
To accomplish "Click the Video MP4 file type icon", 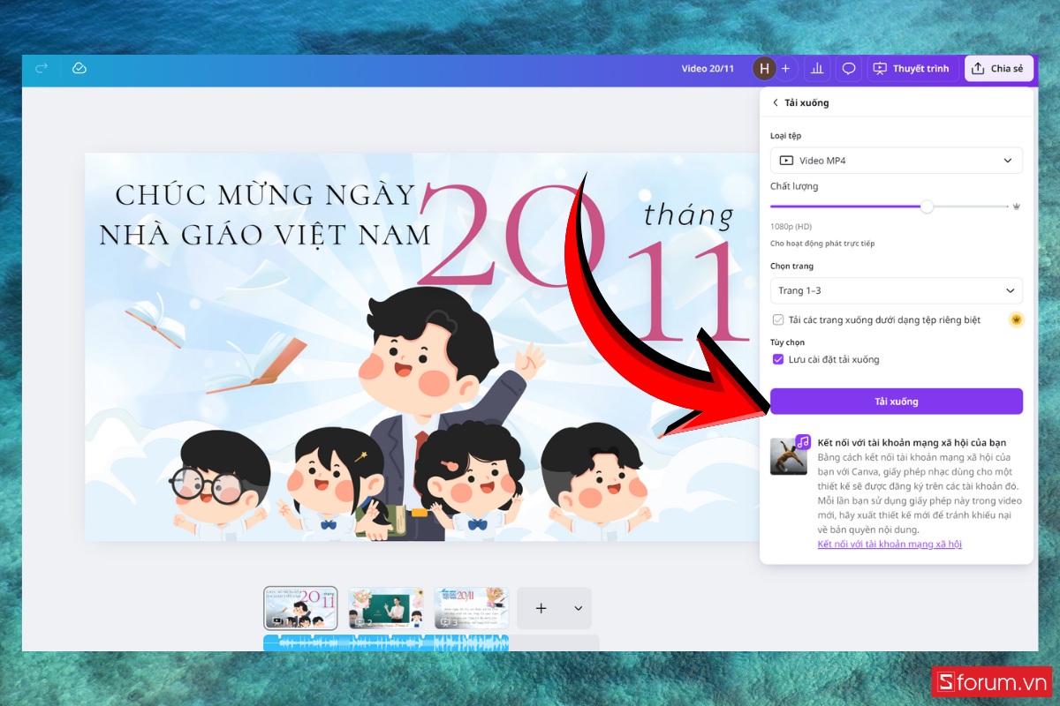I will pyautogui.click(x=786, y=160).
